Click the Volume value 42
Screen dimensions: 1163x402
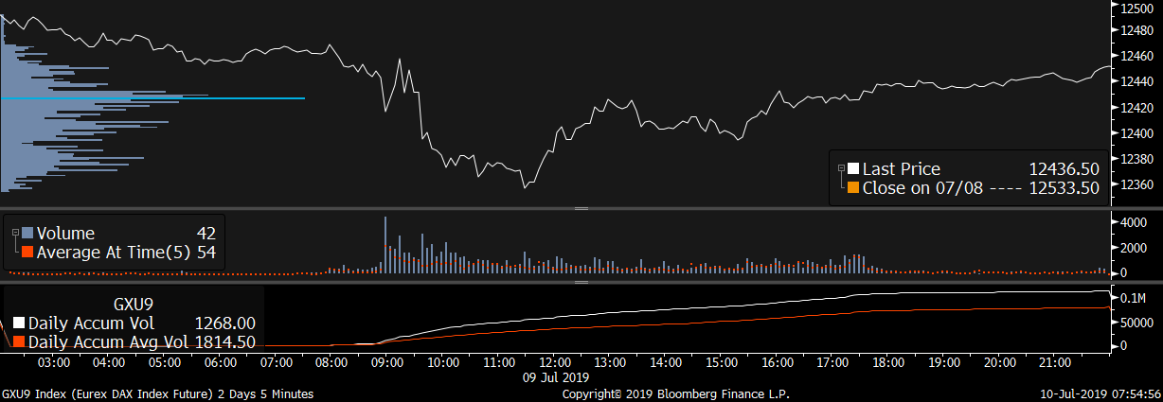(206, 234)
